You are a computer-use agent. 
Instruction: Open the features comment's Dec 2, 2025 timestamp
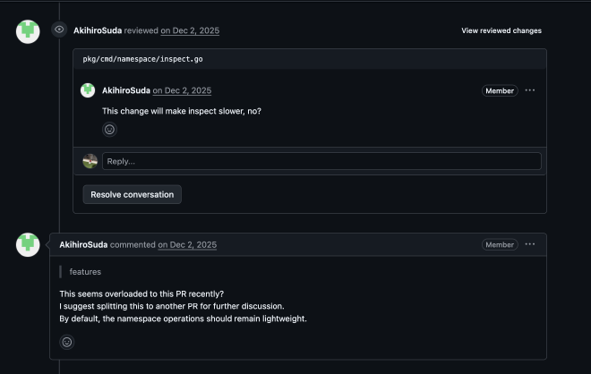point(187,244)
